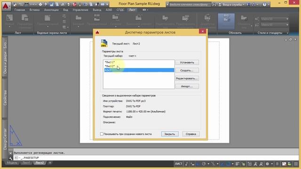The image size is (301, 169).
Task: Open the СПДС ribbon tab
Action: pyautogui.click(x=120, y=10)
